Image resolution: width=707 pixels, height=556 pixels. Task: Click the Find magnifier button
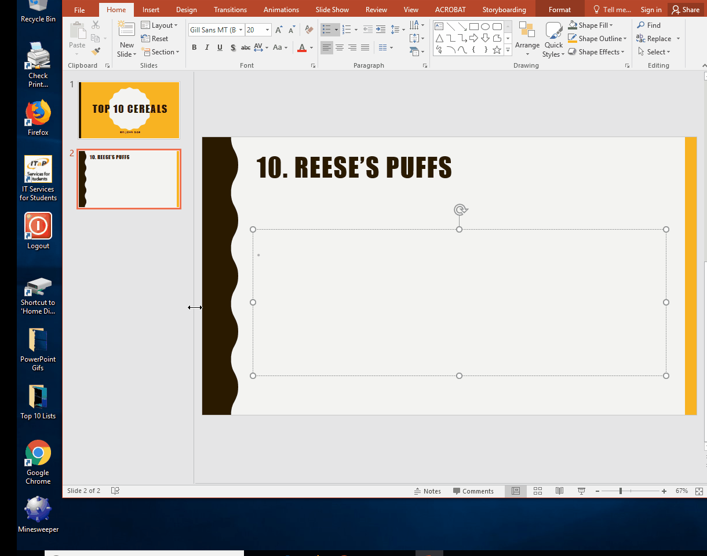point(649,25)
